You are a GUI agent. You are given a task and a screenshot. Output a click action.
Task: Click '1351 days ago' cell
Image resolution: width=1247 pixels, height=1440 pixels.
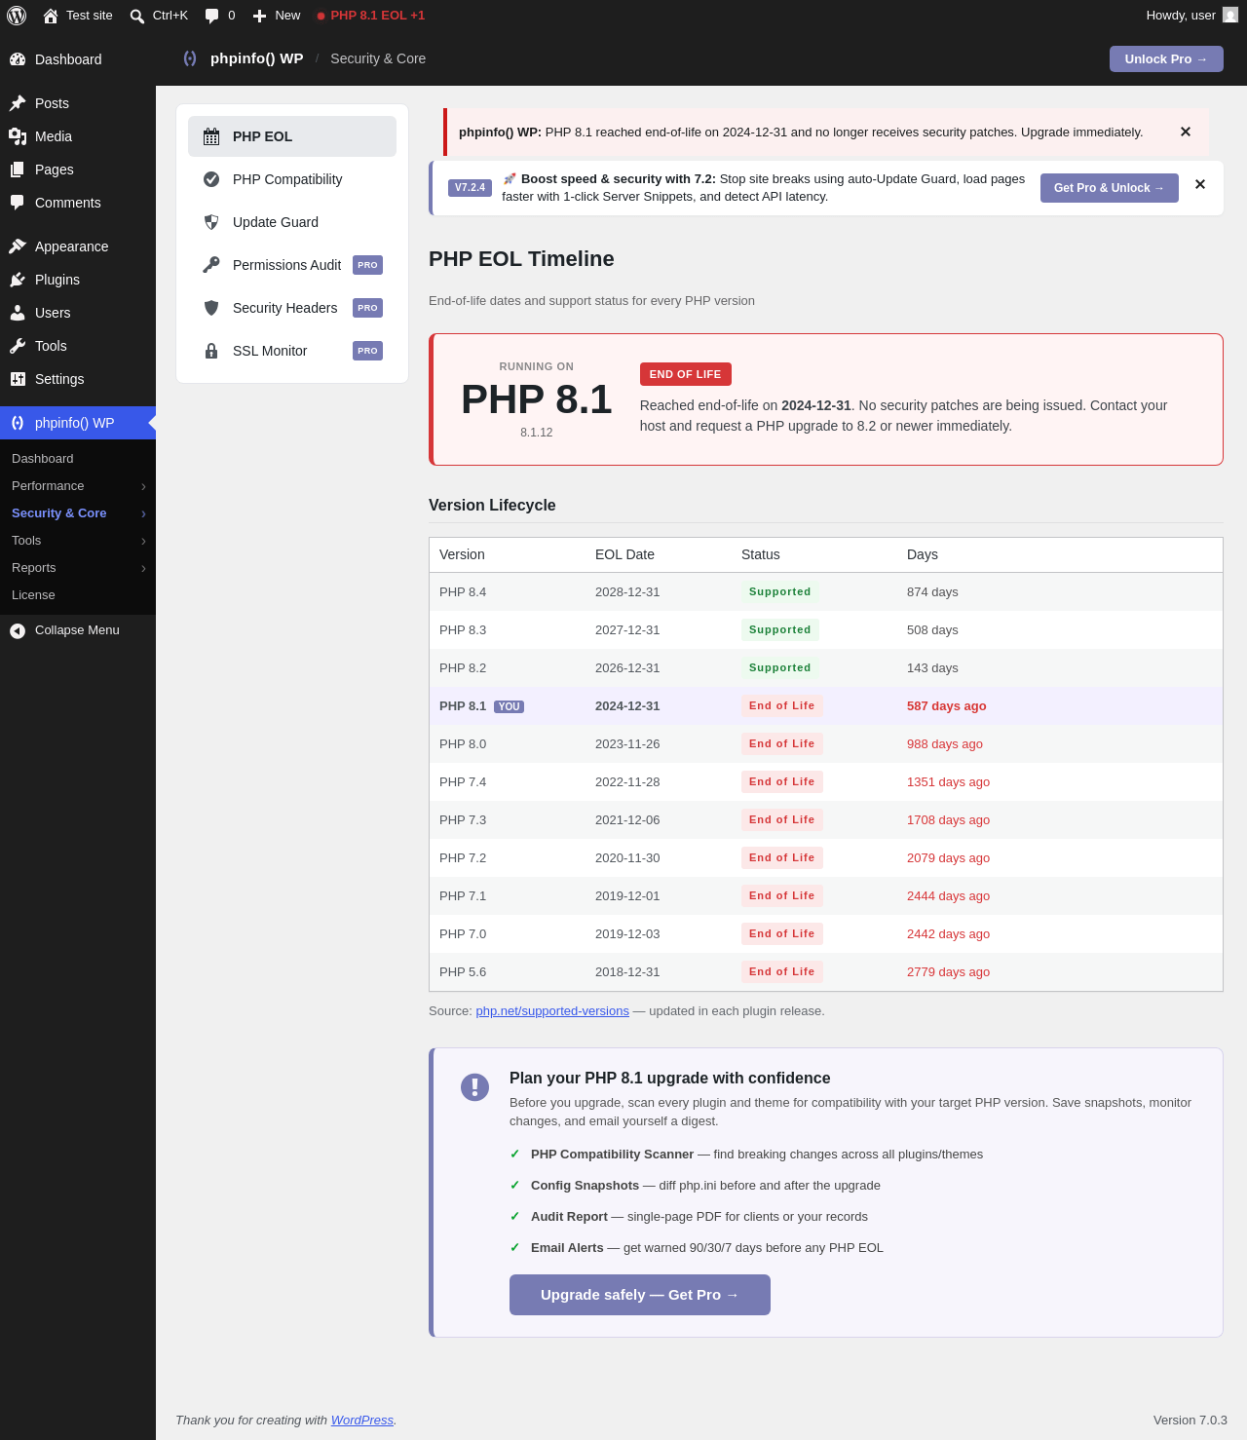[x=948, y=782]
